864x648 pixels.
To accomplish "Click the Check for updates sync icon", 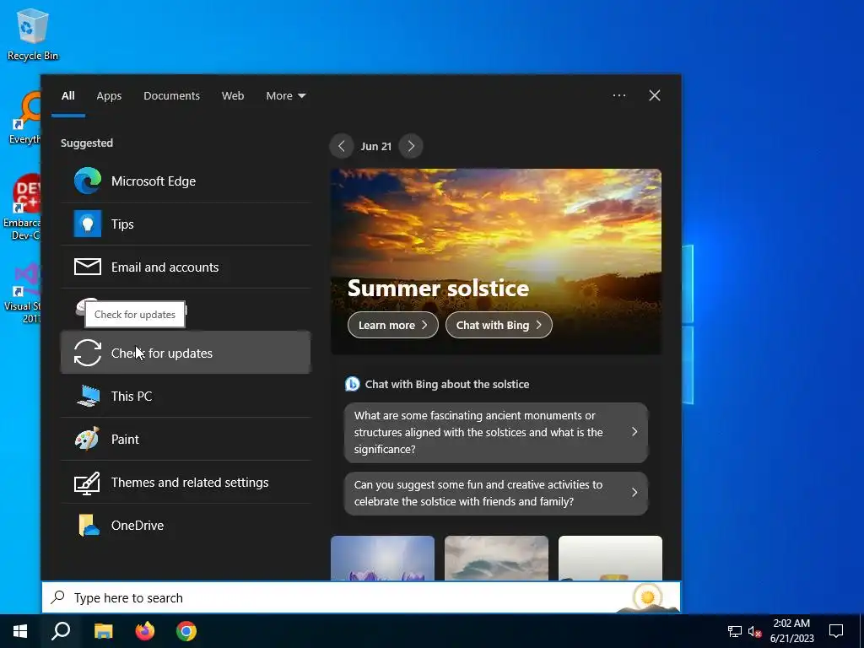I will point(88,353).
